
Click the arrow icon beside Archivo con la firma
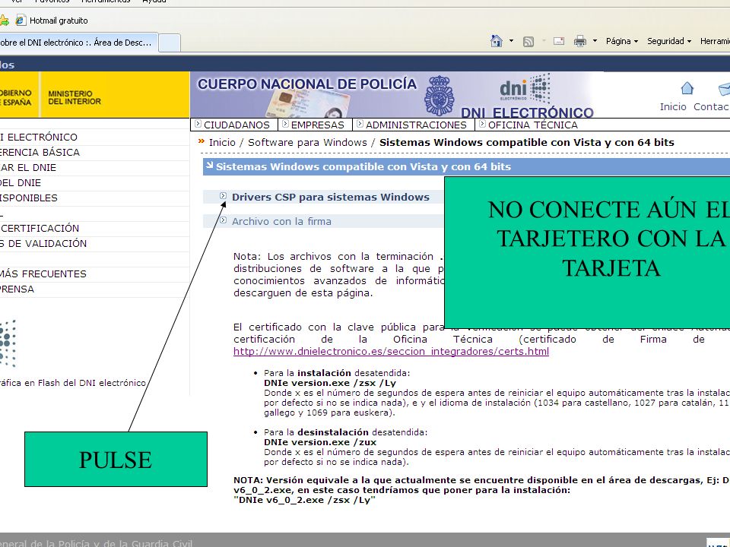(224, 220)
